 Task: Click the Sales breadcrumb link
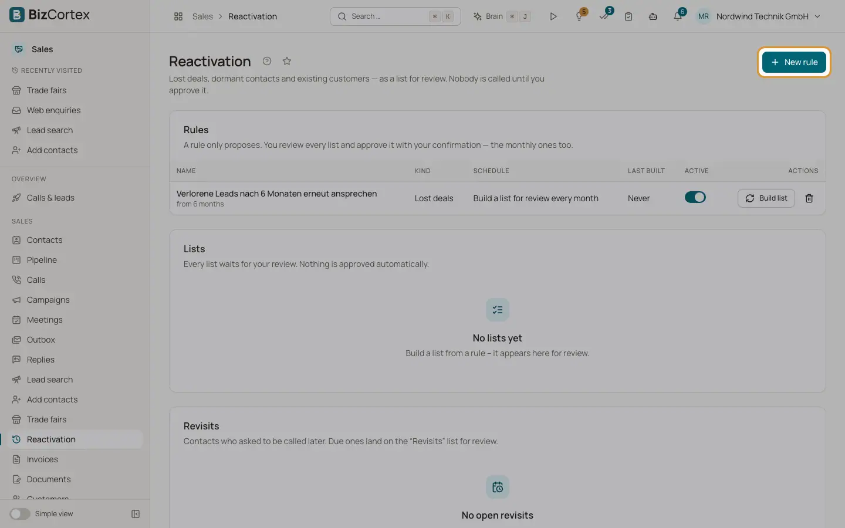pyautogui.click(x=202, y=16)
